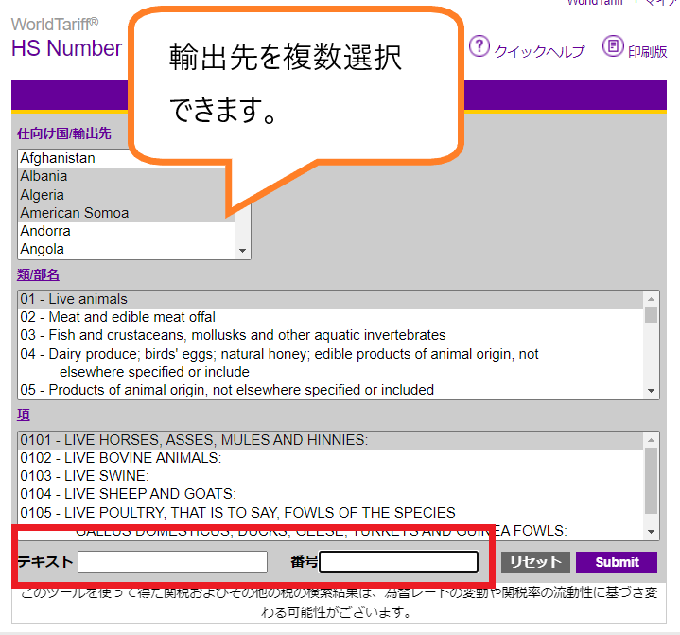This screenshot has height=635, width=680.
Task: Click the quick help question mark icon
Action: pos(479,46)
